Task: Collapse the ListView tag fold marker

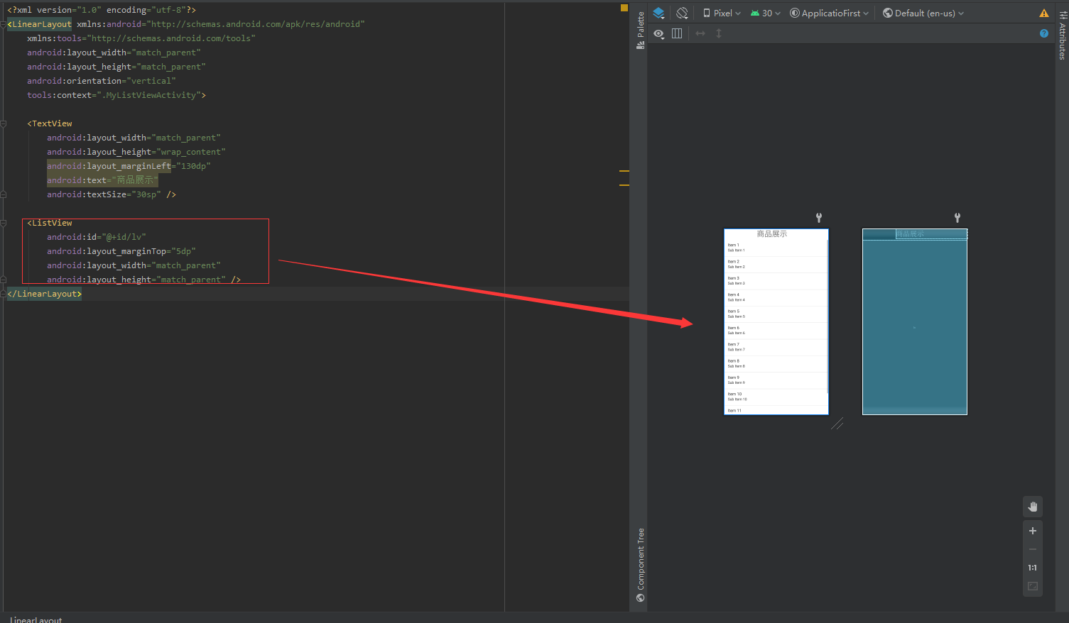Action: pos(4,223)
